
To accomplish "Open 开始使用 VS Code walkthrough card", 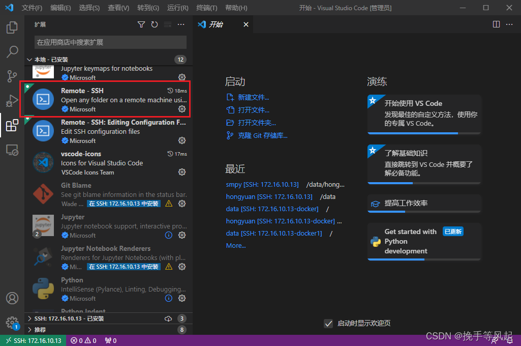I will point(424,114).
